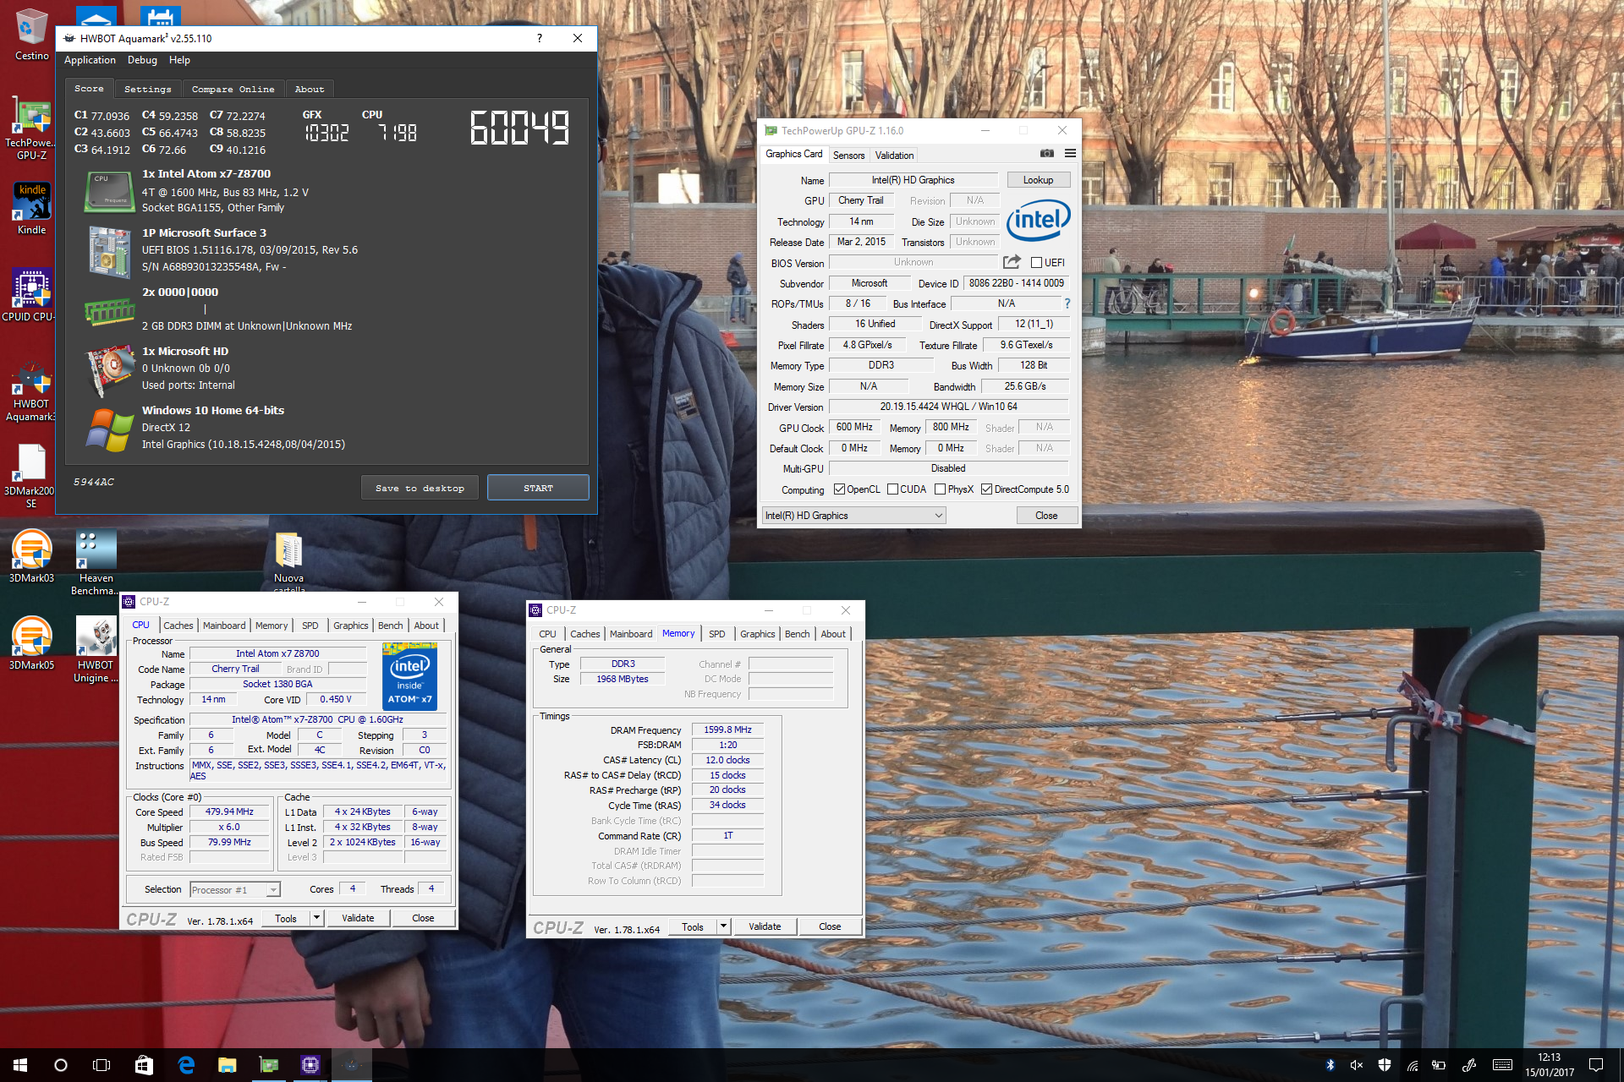Click the Aquamark CPU chip icon
This screenshot has width=1624, height=1082.
[x=110, y=191]
